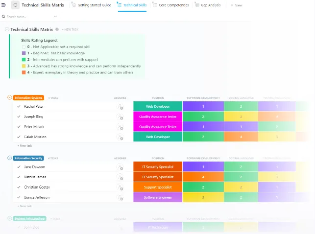Click assignee icon for Jane Dawson

point(120,167)
